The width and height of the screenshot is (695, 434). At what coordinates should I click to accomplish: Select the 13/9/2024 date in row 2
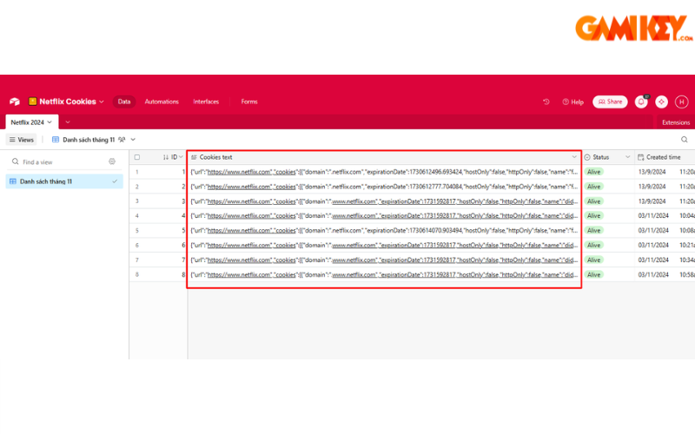(x=652, y=187)
